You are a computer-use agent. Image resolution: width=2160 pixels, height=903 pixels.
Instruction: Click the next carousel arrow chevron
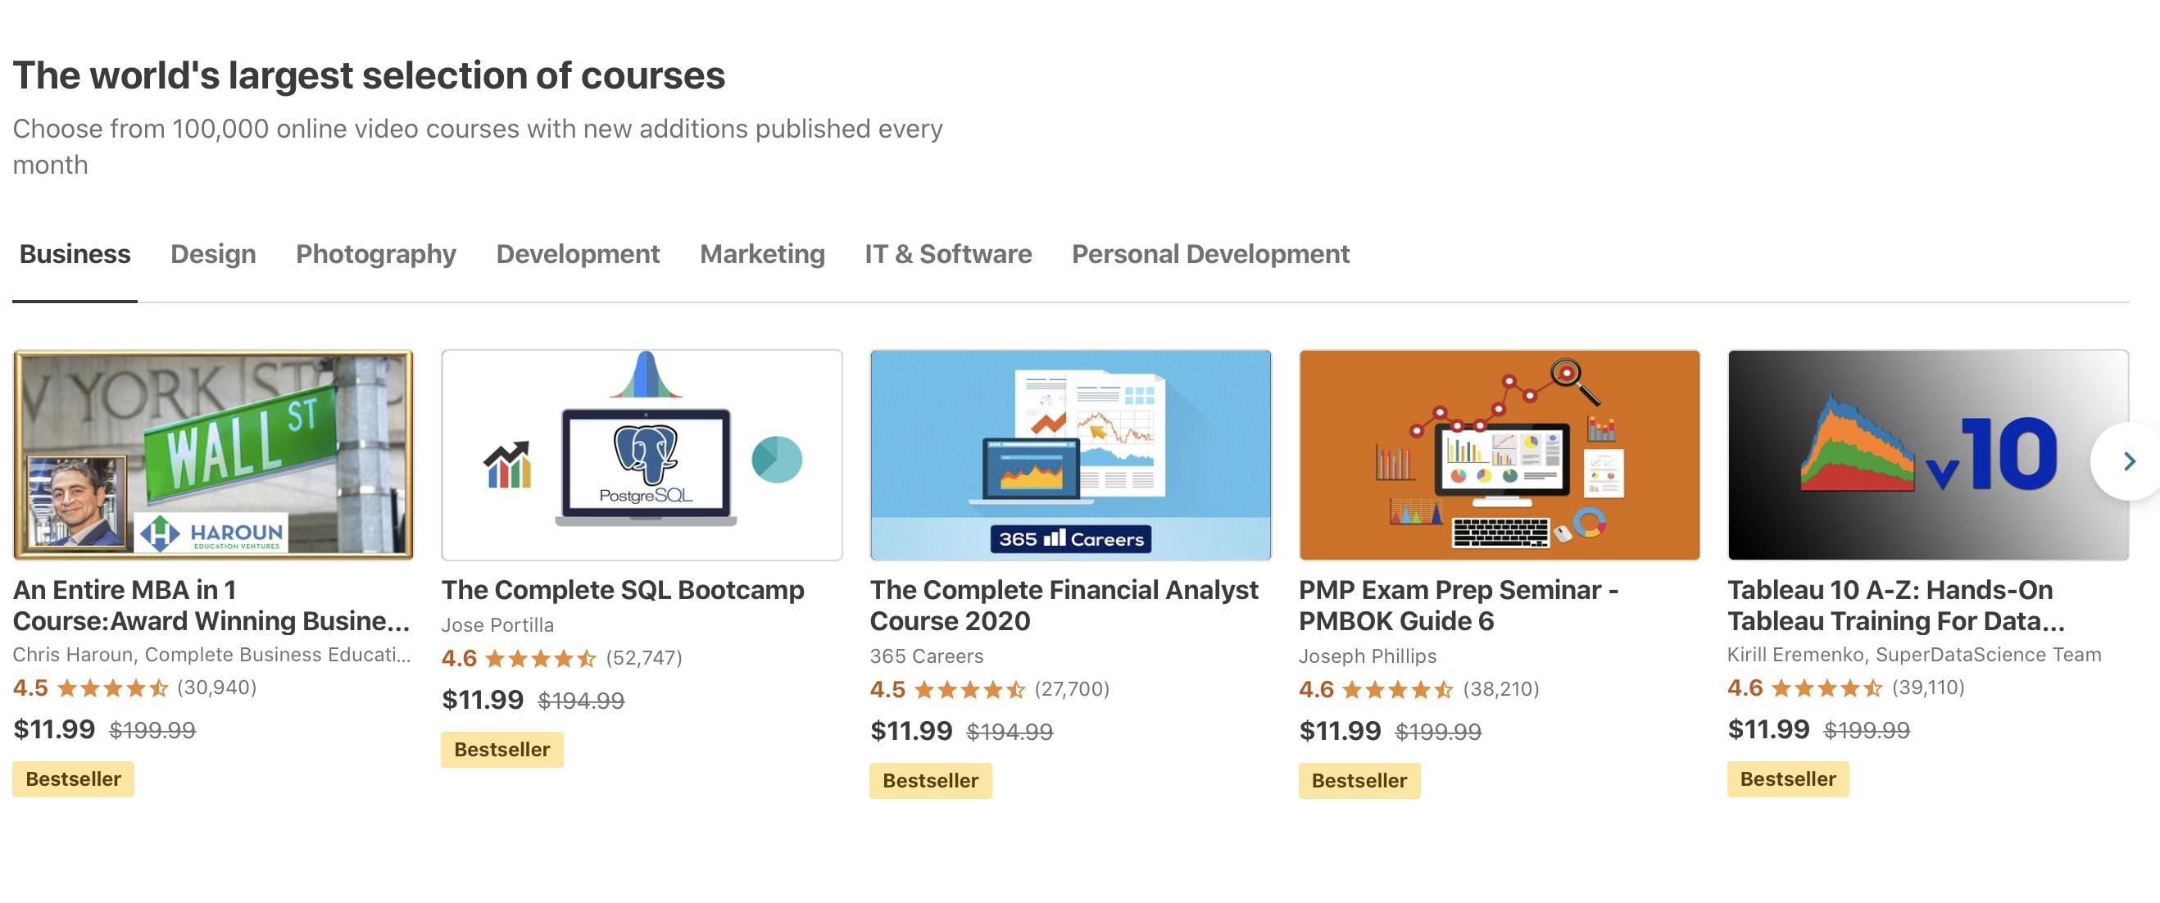tap(2128, 461)
